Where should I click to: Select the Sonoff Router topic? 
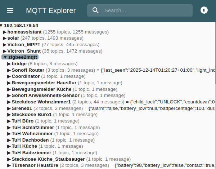coord(28,70)
